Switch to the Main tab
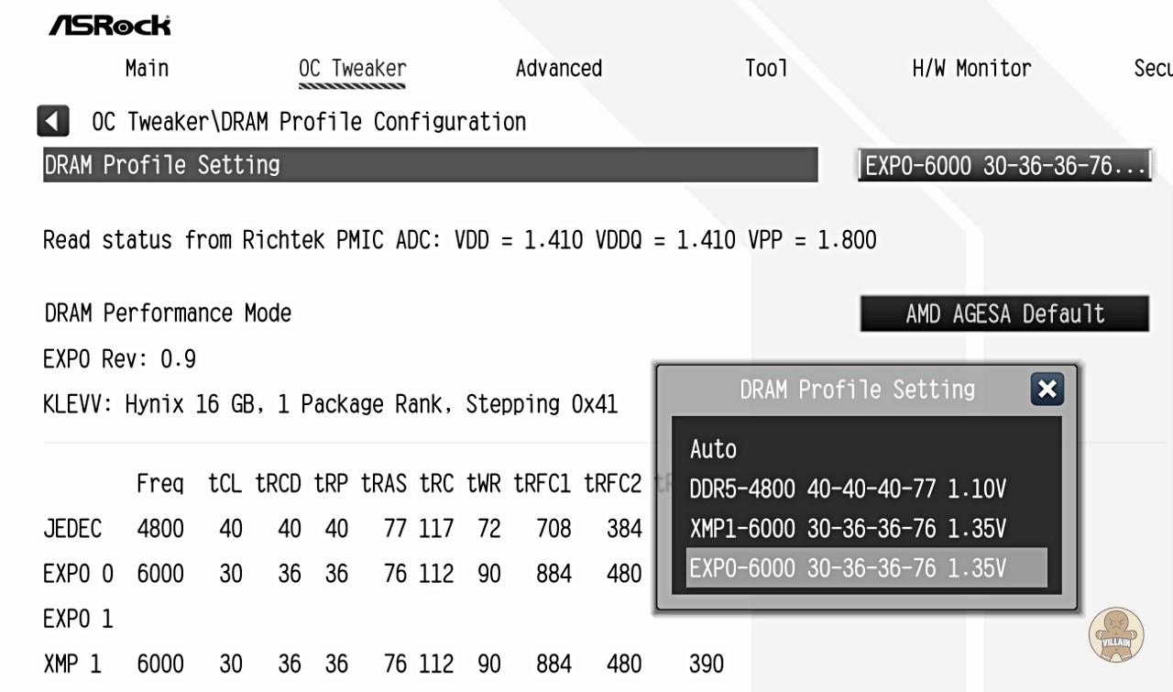 pyautogui.click(x=147, y=68)
